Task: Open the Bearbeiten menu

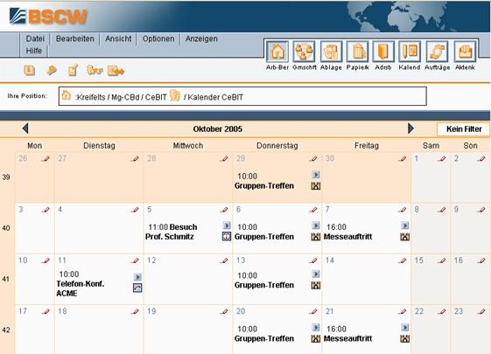Action: (75, 38)
